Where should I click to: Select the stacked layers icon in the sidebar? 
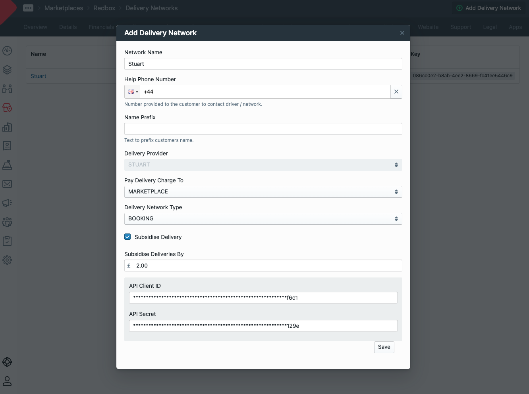point(7,70)
